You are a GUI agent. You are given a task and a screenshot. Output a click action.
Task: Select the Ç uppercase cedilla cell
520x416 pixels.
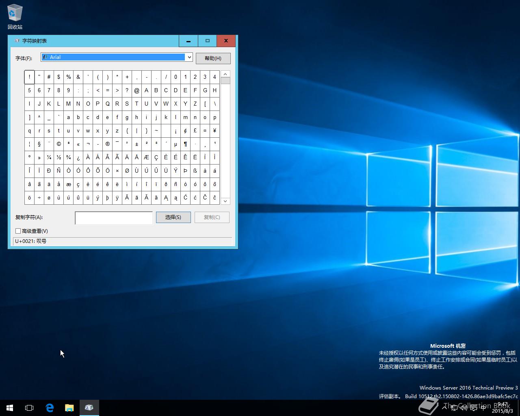[x=156, y=157]
